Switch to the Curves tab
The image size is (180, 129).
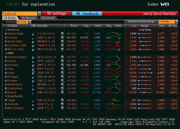(x=48, y=18)
